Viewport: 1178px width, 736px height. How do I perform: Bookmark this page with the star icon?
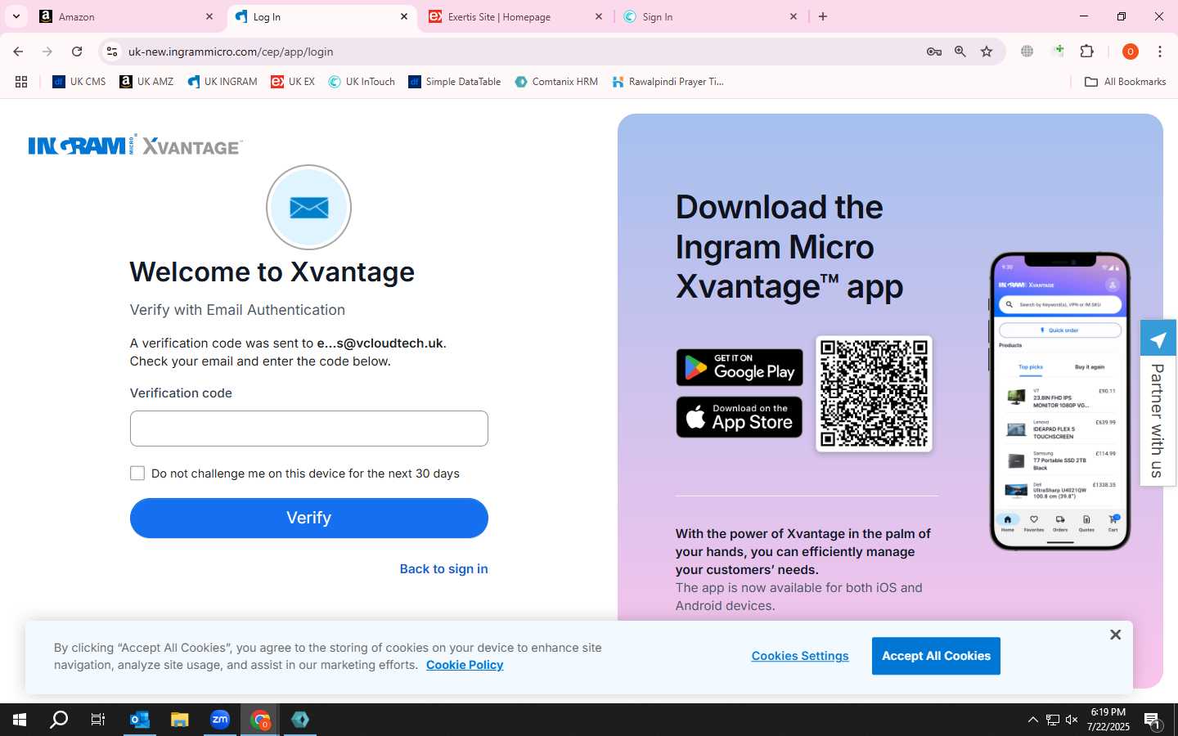[987, 52]
